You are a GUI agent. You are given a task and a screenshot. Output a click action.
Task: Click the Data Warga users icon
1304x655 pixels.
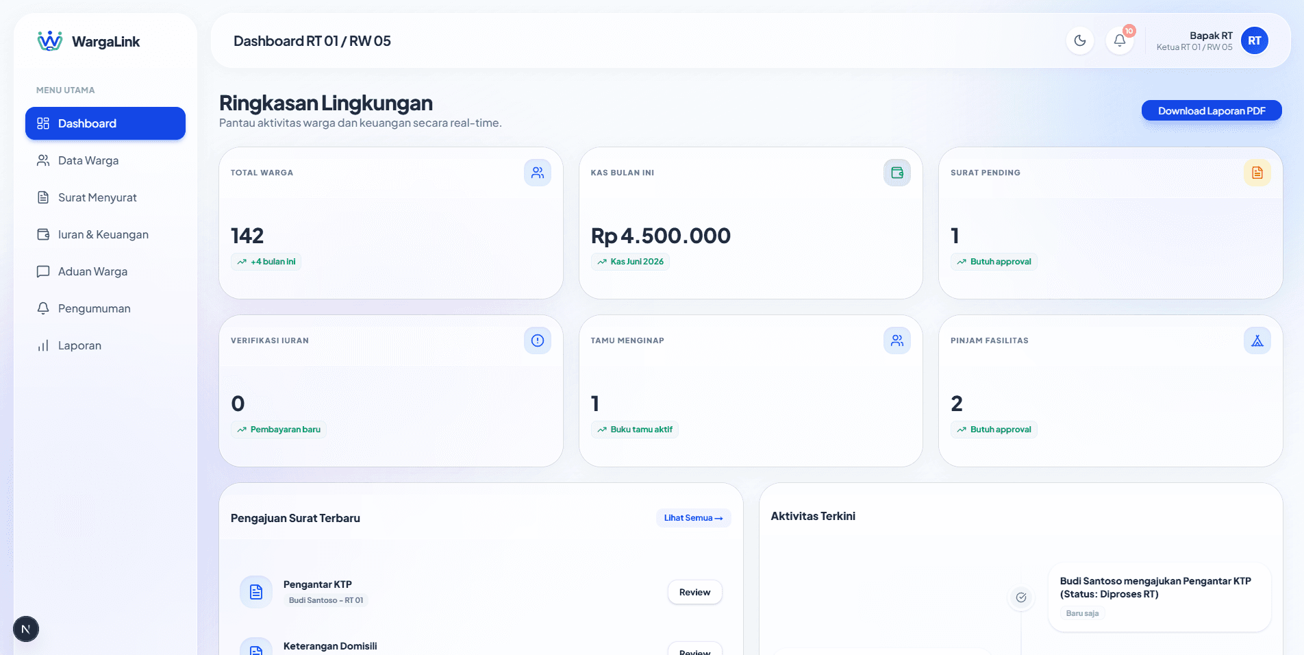point(43,160)
